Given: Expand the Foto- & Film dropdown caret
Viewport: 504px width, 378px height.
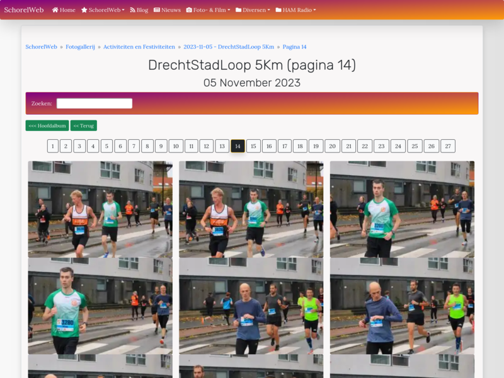Looking at the screenshot, I should pos(229,10).
